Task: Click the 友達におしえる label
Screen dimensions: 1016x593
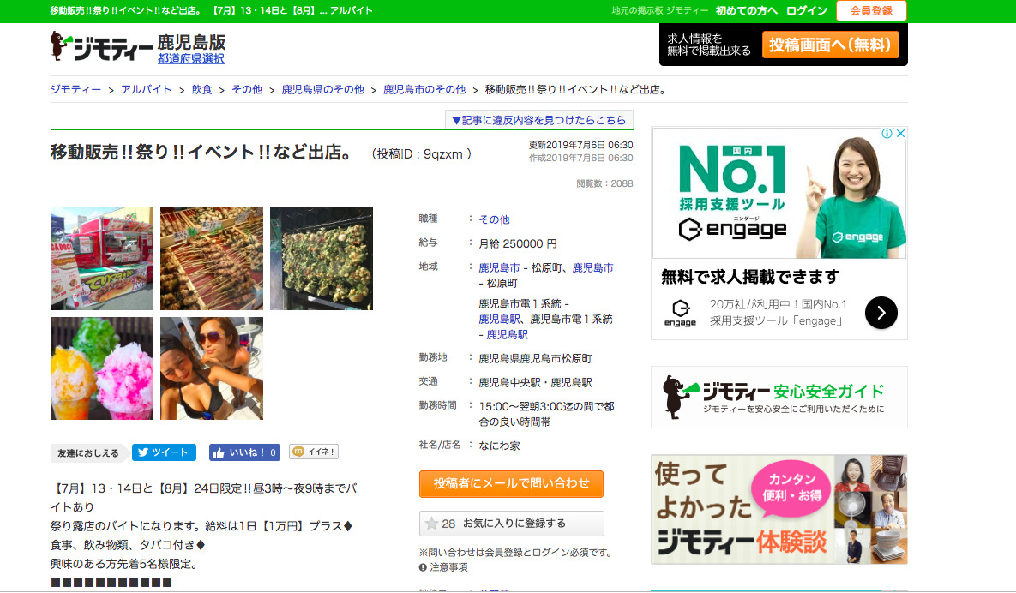Action: click(88, 453)
